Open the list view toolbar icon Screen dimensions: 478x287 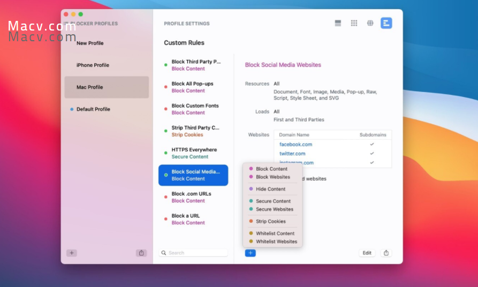tap(338, 23)
